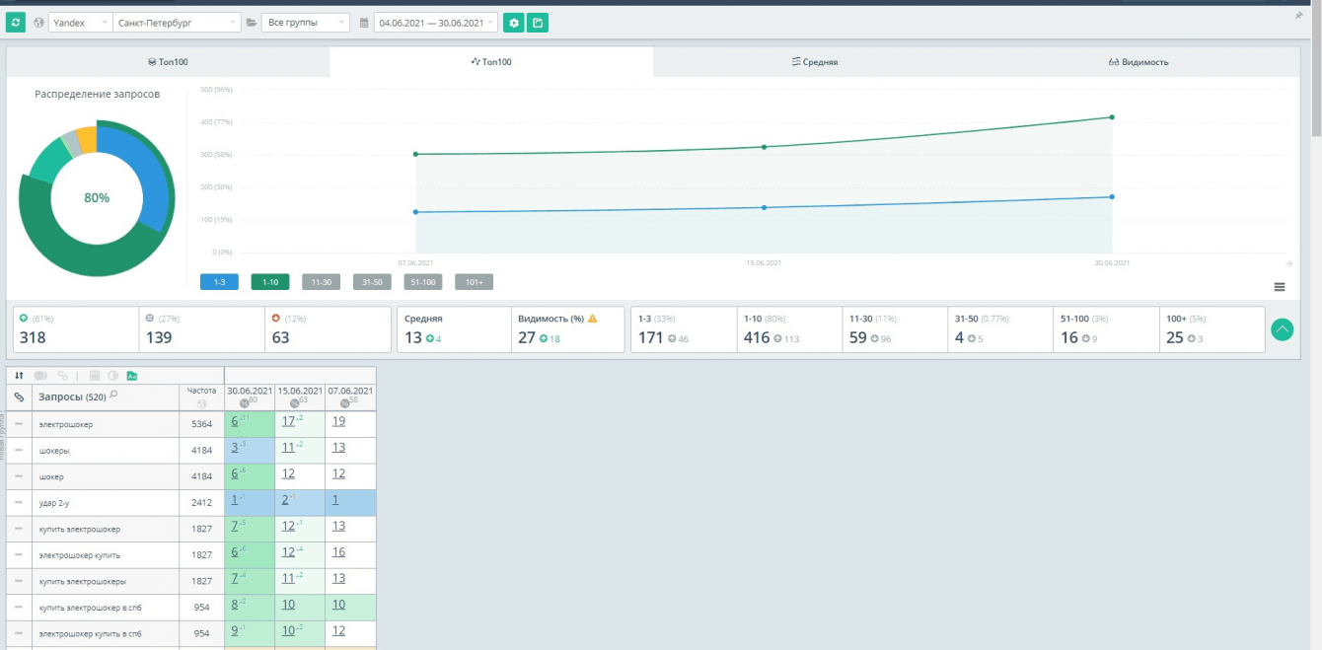1322x650 pixels.
Task: Click the green export icon button
Action: pyautogui.click(x=538, y=23)
